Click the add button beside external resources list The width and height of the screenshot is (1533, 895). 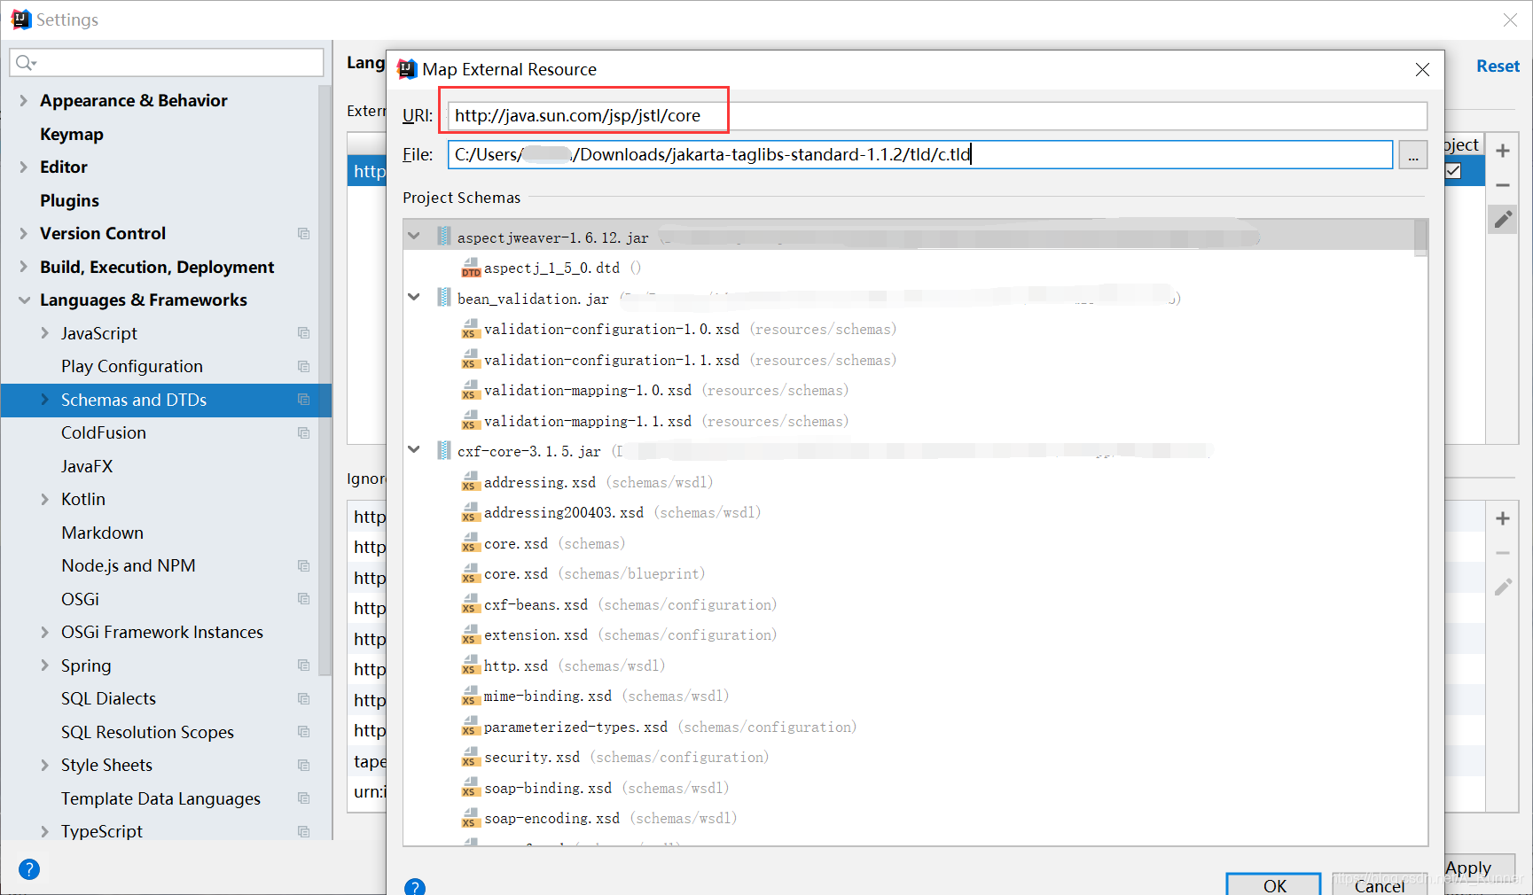tap(1503, 151)
